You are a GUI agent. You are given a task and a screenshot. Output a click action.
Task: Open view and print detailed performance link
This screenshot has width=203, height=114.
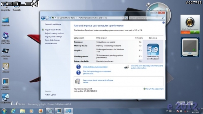click(147, 67)
